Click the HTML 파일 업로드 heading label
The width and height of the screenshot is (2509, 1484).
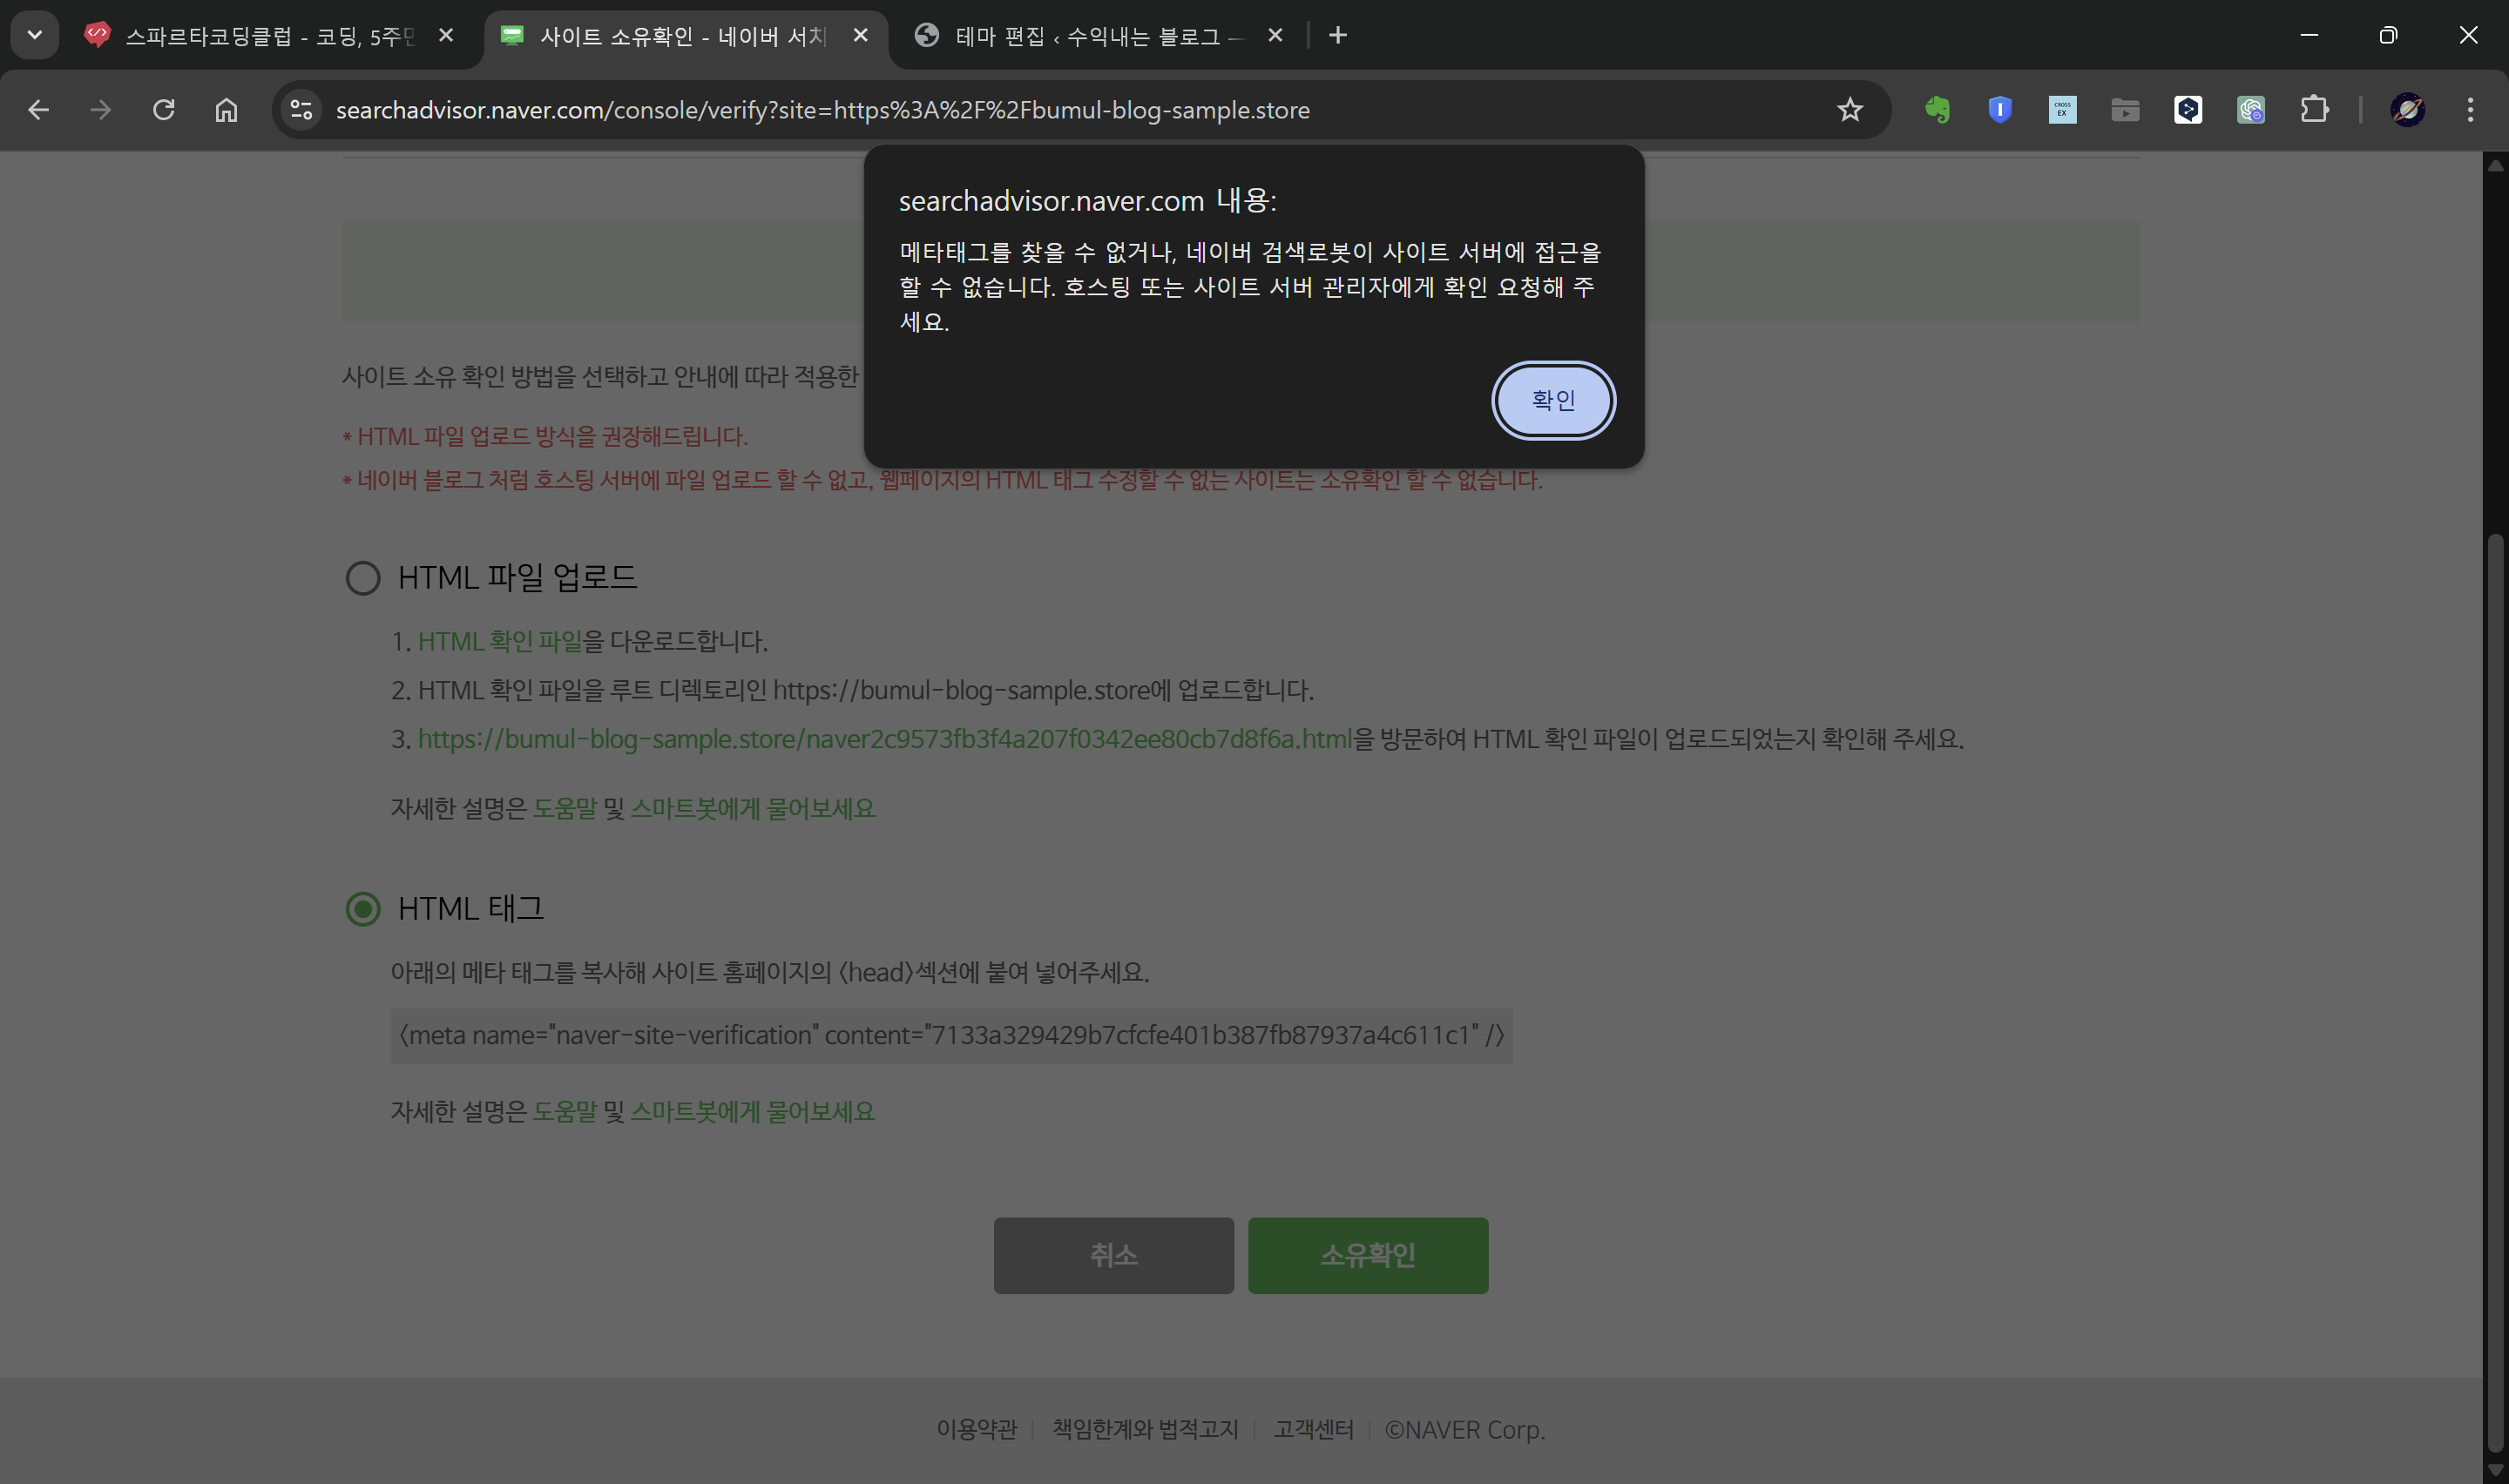point(517,578)
